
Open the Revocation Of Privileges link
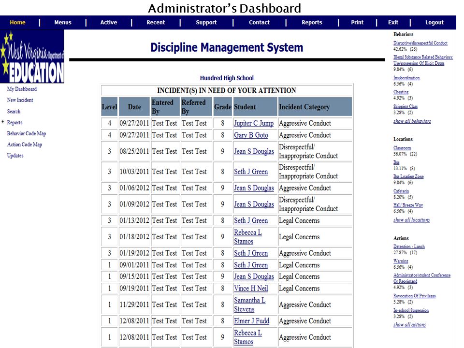pos(414,296)
